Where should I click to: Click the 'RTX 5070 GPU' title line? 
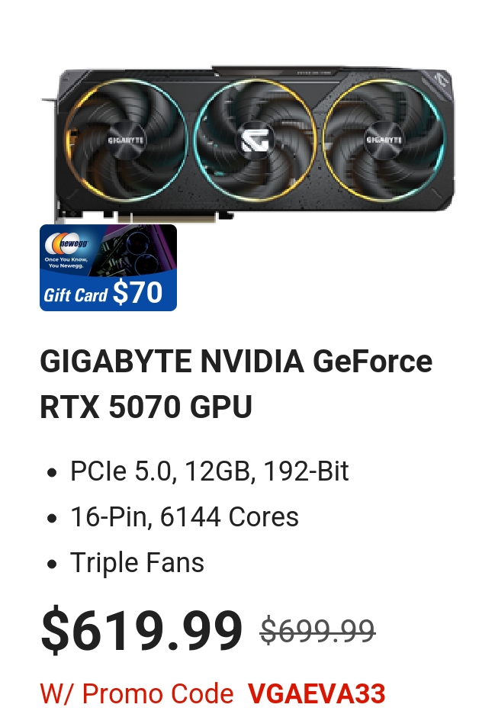(x=146, y=407)
